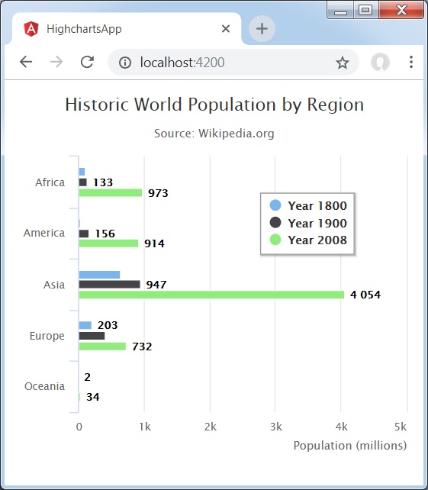This screenshot has height=490, width=428.
Task: Close the HighchartsApp tab
Action: point(226,29)
